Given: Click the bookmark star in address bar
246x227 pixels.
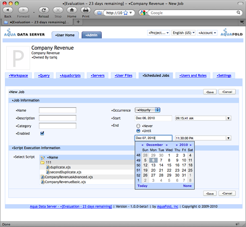Looking at the screenshot, I should 126,13.
